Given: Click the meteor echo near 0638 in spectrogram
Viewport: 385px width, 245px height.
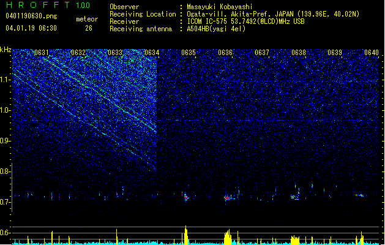Looking at the screenshot, I should [x=295, y=197].
